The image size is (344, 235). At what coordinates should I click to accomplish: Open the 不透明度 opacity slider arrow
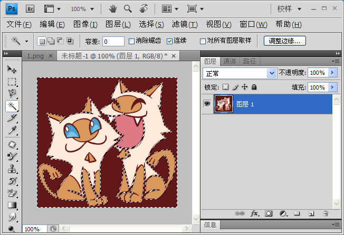[x=332, y=73]
